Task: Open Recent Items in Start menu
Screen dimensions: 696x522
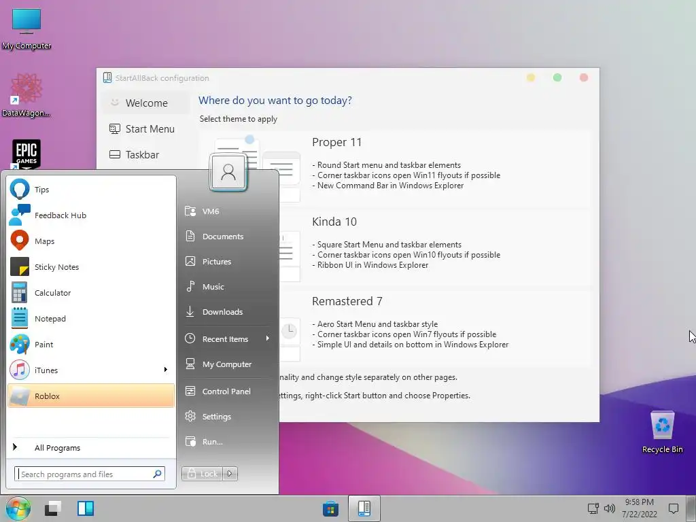Action: 228,338
